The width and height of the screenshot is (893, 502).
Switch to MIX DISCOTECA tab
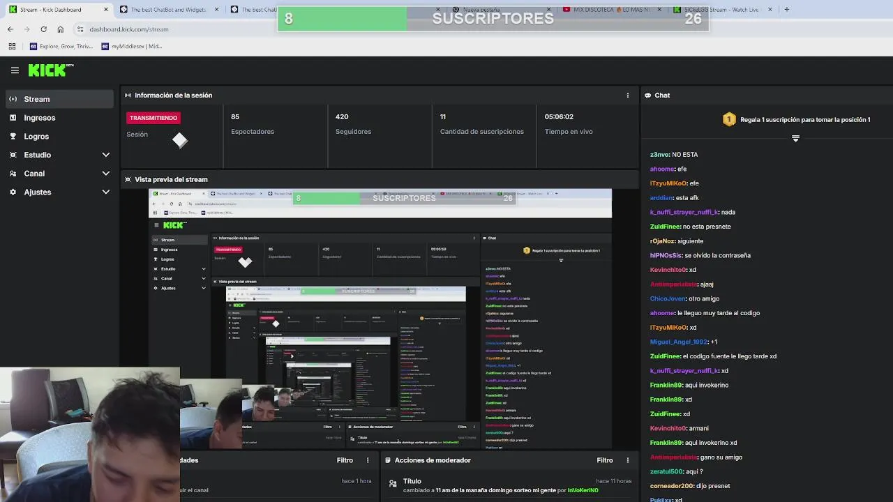[614, 10]
